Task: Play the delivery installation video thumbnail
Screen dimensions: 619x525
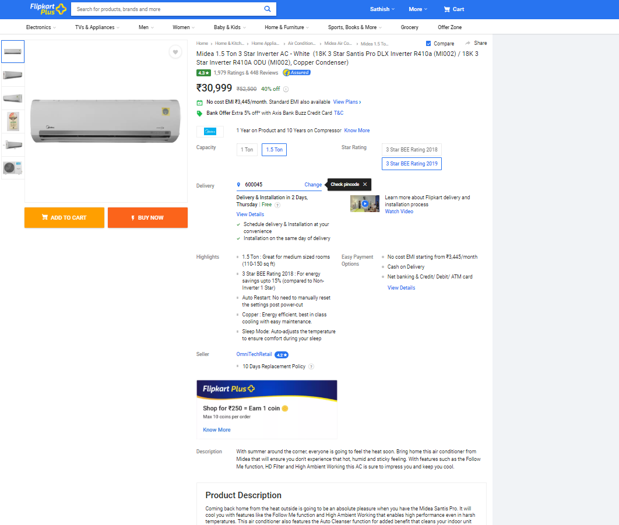Action: pos(365,204)
